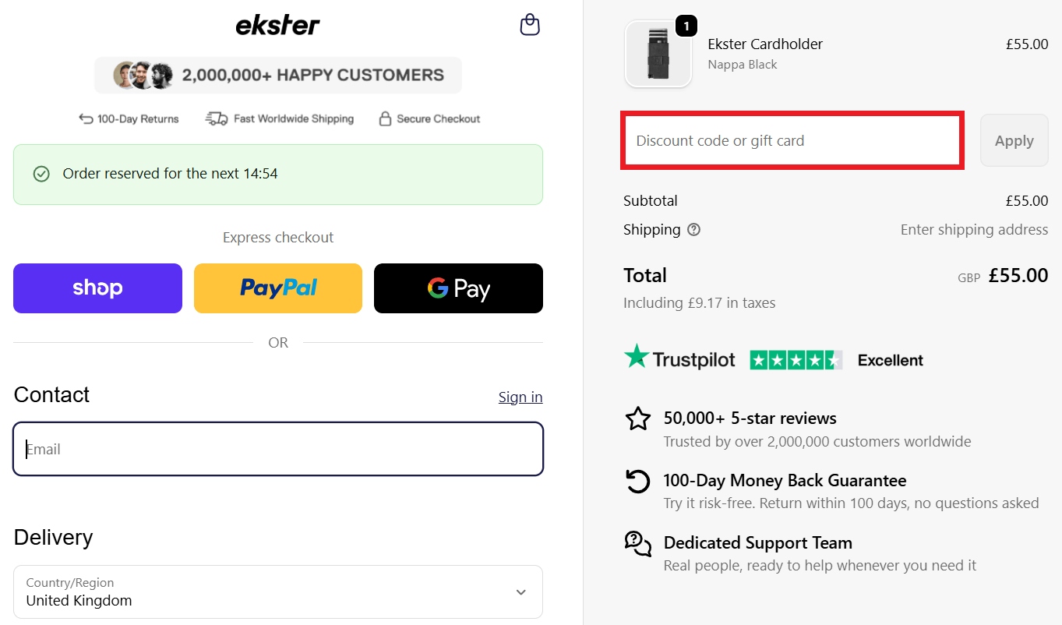Click the Trustpilot star logo
The image size is (1062, 625).
[637, 359]
